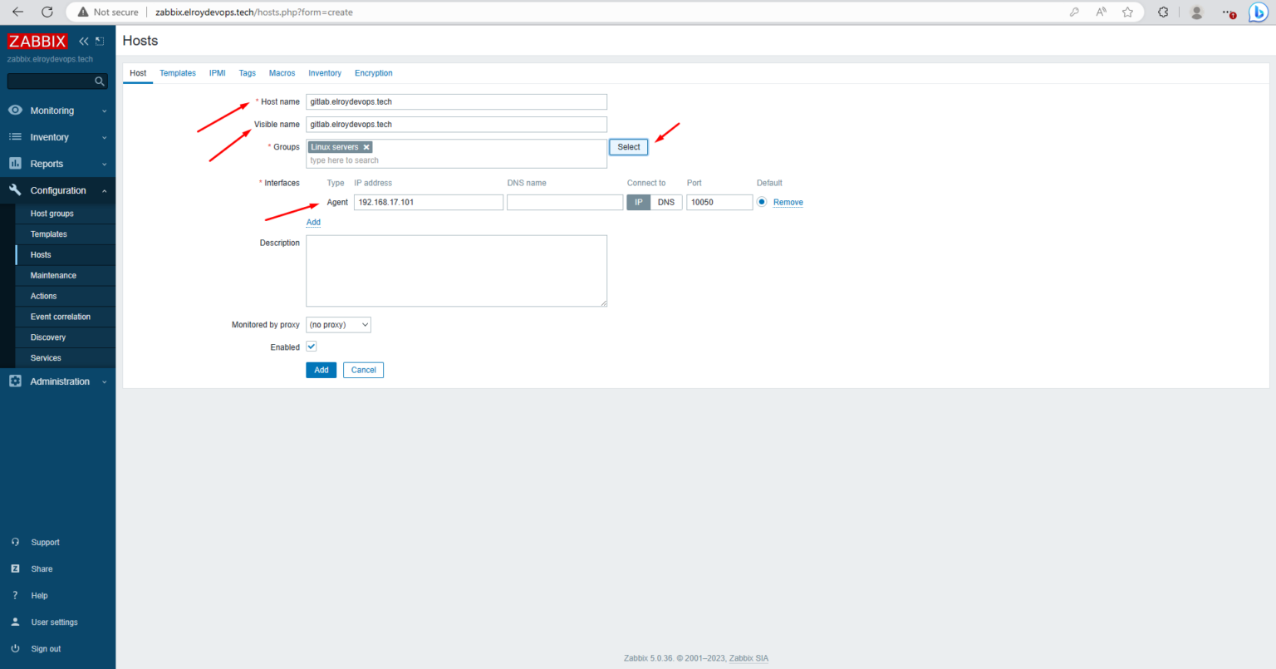Open the Monitored by proxy dropdown
This screenshot has width=1276, height=669.
[338, 324]
